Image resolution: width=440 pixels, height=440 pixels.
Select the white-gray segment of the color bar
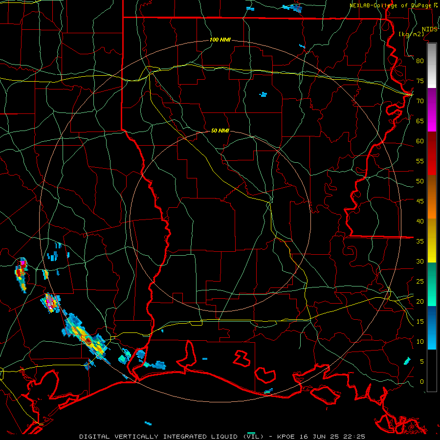click(x=432, y=66)
